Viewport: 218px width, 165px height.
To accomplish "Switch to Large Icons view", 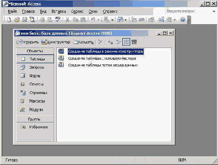I will tap(110, 42).
